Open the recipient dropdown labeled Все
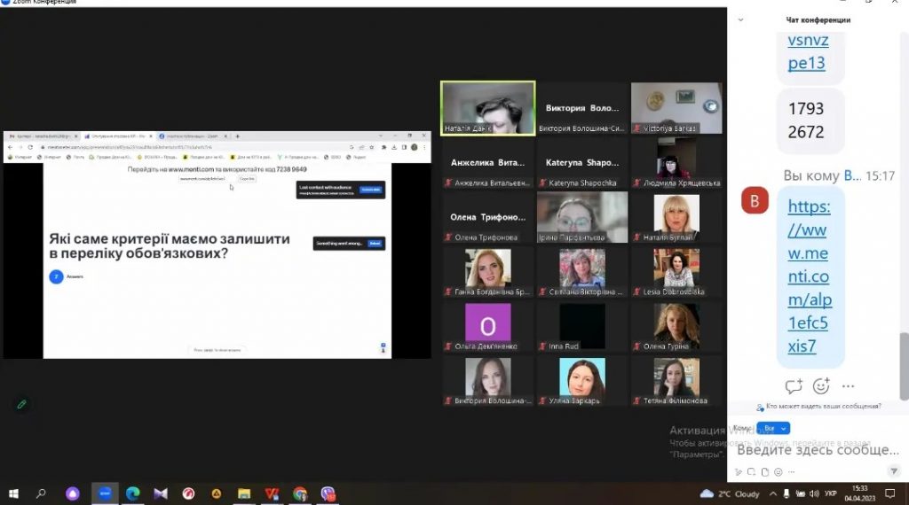The image size is (909, 505). (x=773, y=428)
